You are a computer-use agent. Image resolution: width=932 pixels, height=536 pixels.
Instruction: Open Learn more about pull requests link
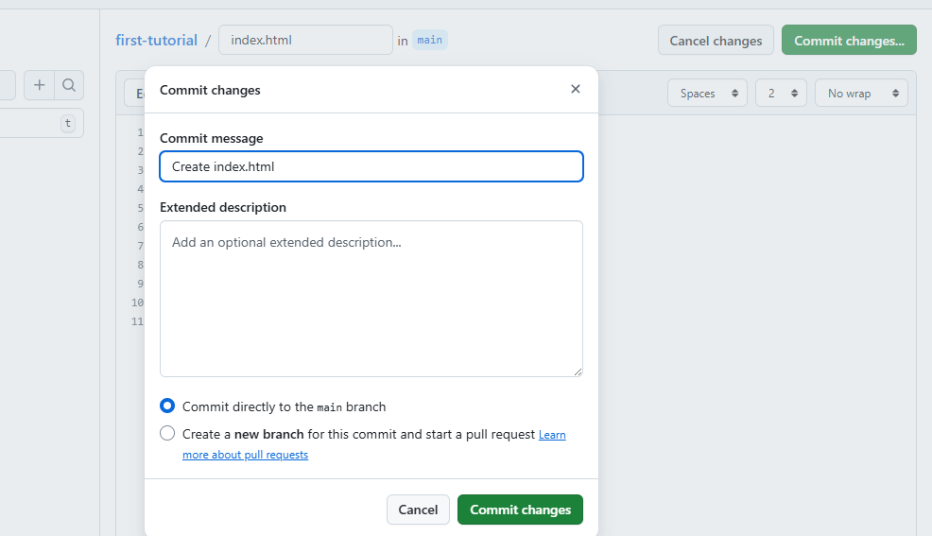(552, 435)
